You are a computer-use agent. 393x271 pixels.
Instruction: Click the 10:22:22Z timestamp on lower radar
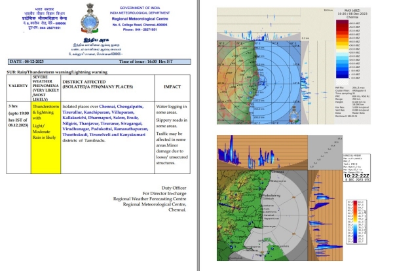pyautogui.click(x=356, y=176)
